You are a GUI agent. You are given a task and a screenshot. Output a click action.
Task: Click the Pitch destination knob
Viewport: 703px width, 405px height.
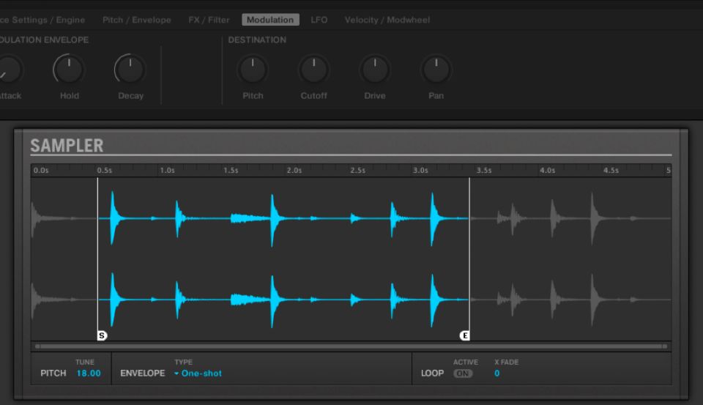(x=253, y=70)
